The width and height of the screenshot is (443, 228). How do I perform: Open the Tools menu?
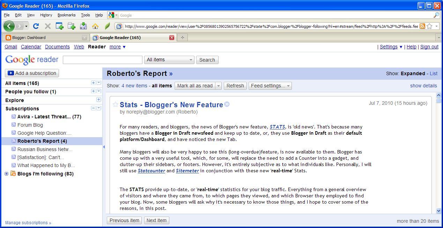[85, 15]
